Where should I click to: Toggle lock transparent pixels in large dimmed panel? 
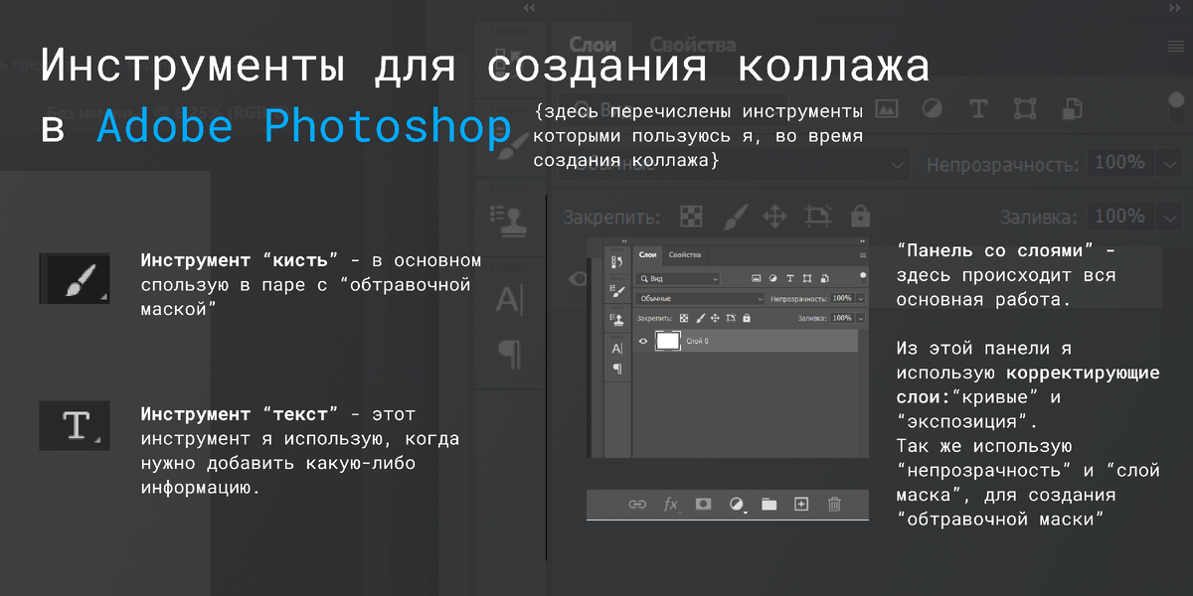(x=691, y=216)
